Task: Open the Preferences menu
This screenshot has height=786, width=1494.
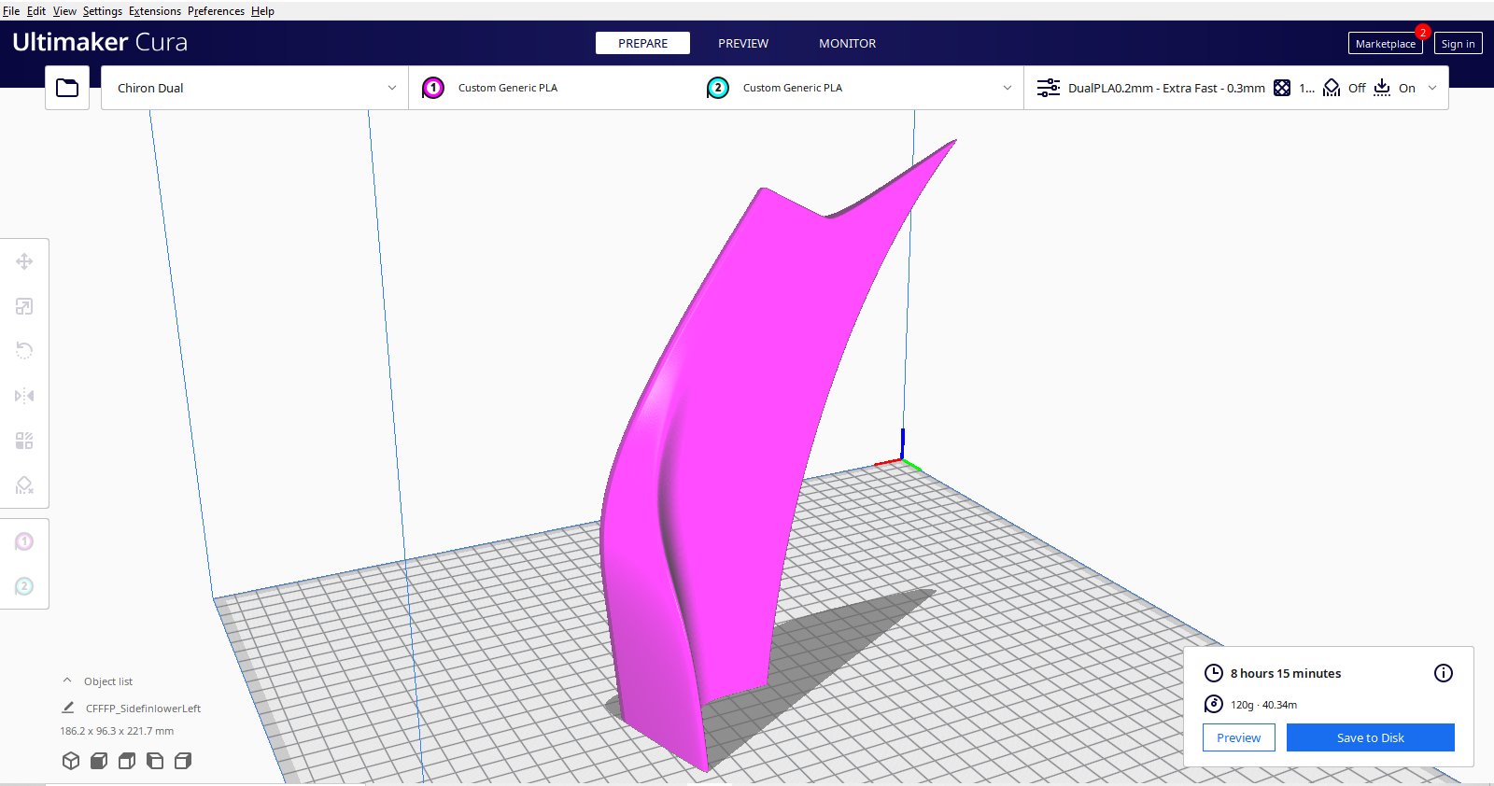Action: [x=216, y=11]
